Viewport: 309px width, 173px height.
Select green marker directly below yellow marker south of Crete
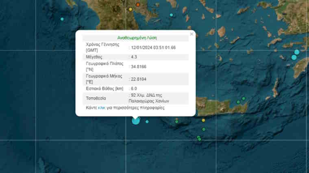point(204,129)
